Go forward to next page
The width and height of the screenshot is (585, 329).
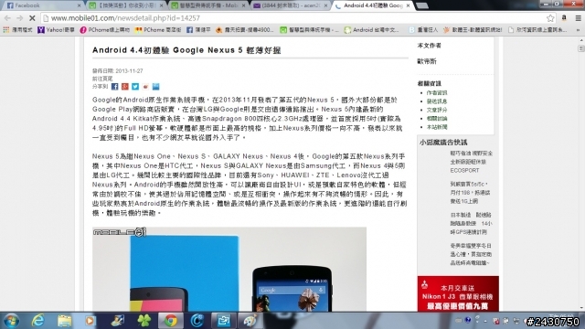[x=20, y=18]
